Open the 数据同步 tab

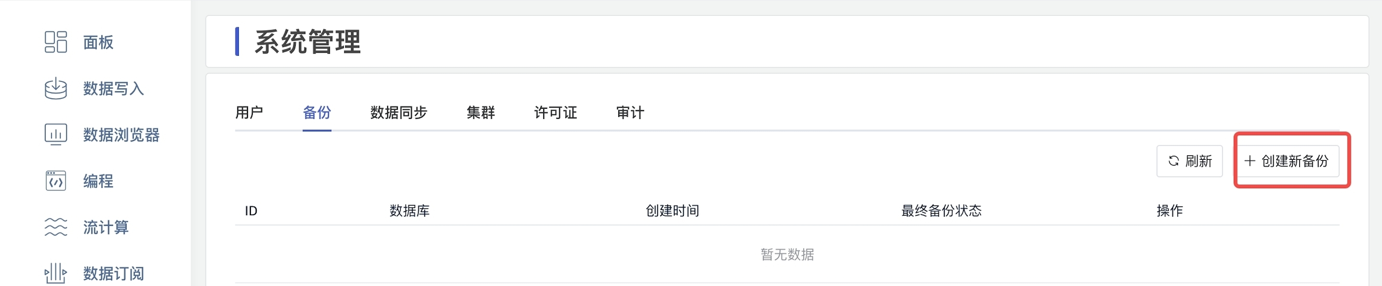[399, 113]
